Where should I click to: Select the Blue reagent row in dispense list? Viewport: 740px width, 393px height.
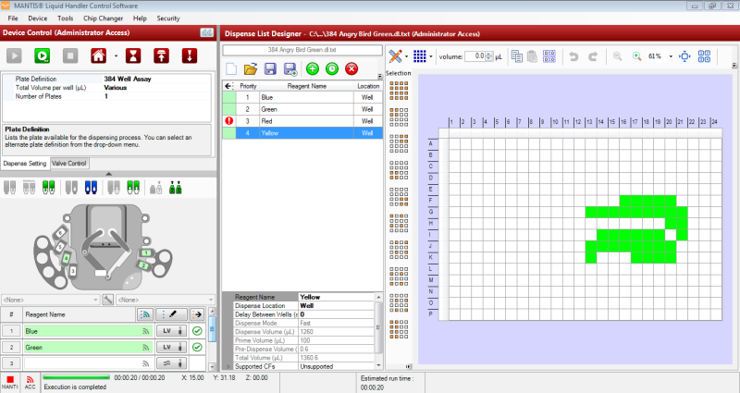pyautogui.click(x=302, y=97)
